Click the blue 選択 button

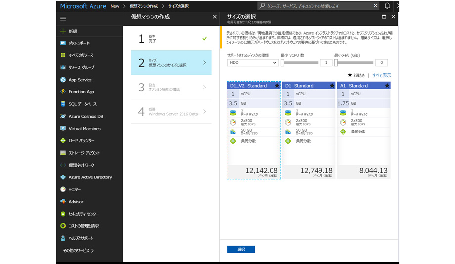[x=241, y=249]
